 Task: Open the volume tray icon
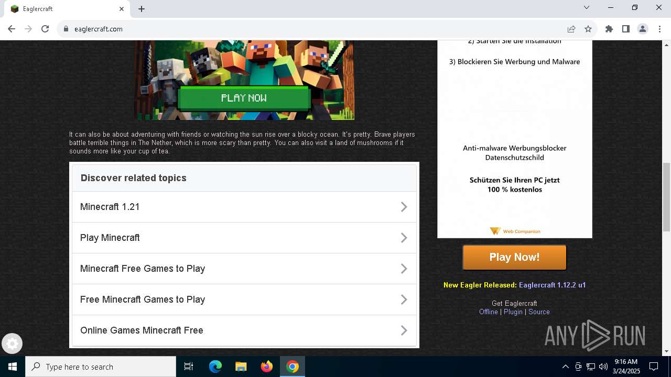(x=603, y=367)
